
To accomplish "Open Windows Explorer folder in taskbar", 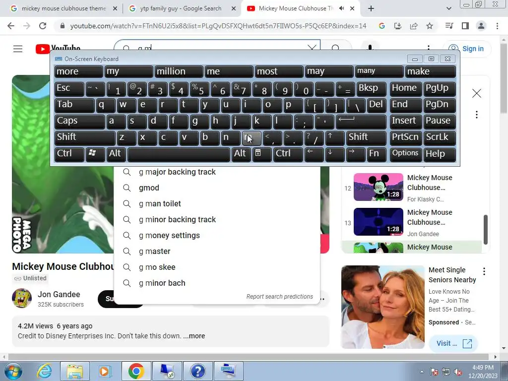I will point(75,371).
